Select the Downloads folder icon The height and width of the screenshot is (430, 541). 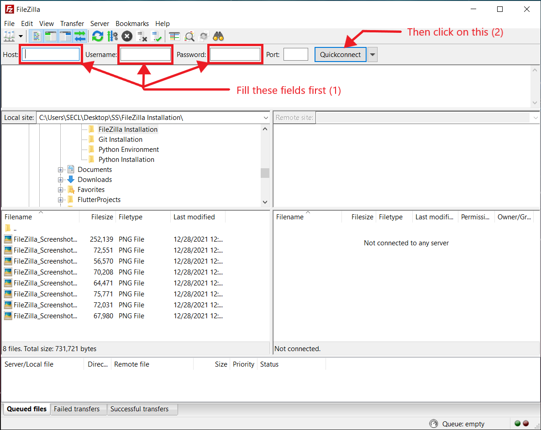coord(71,180)
